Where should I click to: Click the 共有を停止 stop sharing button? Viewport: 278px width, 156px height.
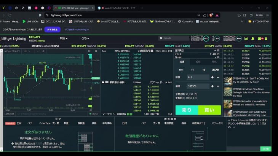pyautogui.click(x=52, y=30)
